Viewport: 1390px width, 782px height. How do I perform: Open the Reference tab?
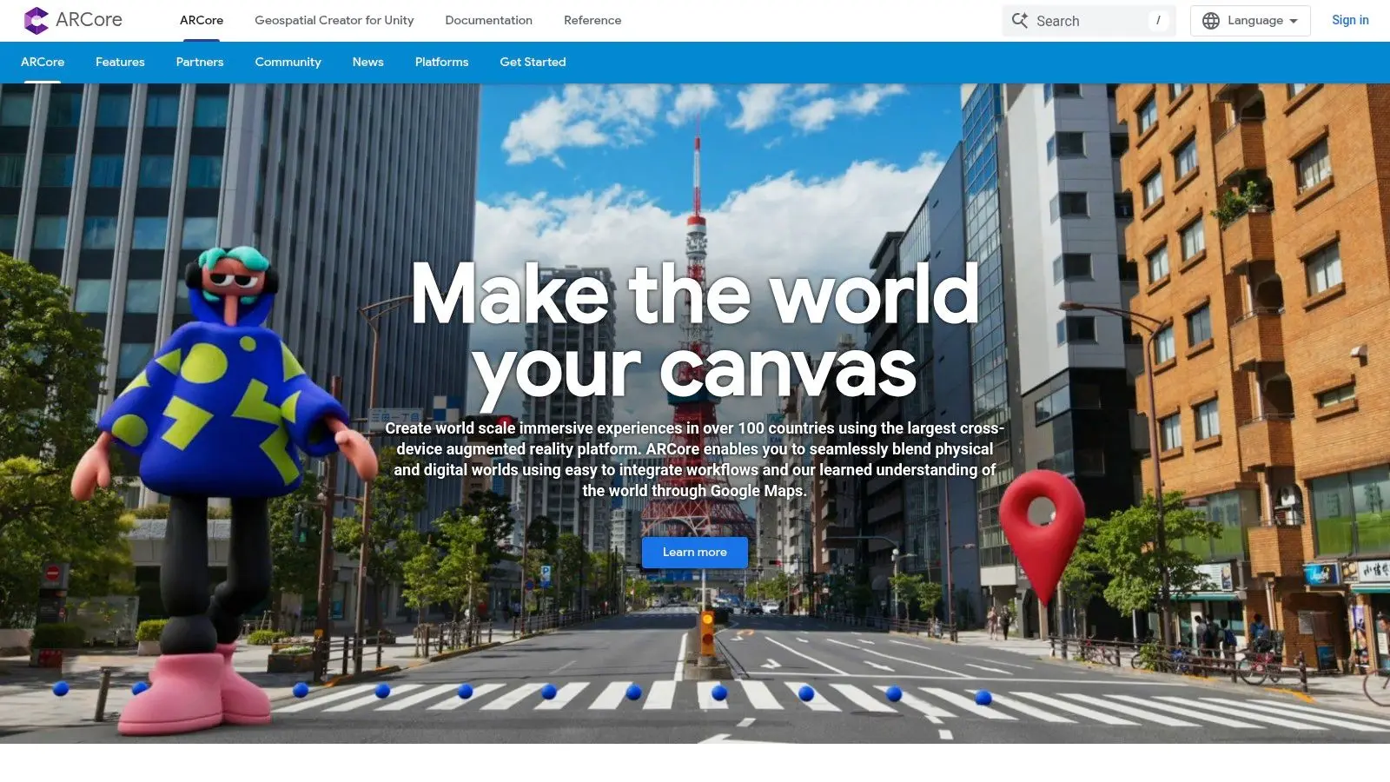click(592, 20)
